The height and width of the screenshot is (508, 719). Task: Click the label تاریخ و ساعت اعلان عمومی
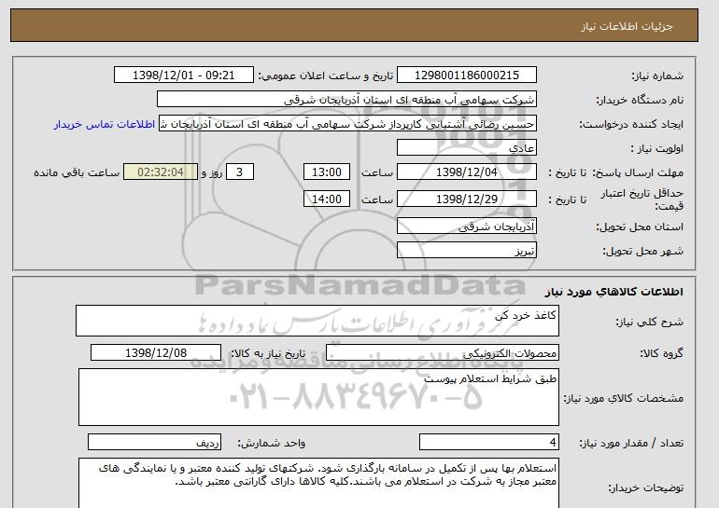(x=326, y=76)
